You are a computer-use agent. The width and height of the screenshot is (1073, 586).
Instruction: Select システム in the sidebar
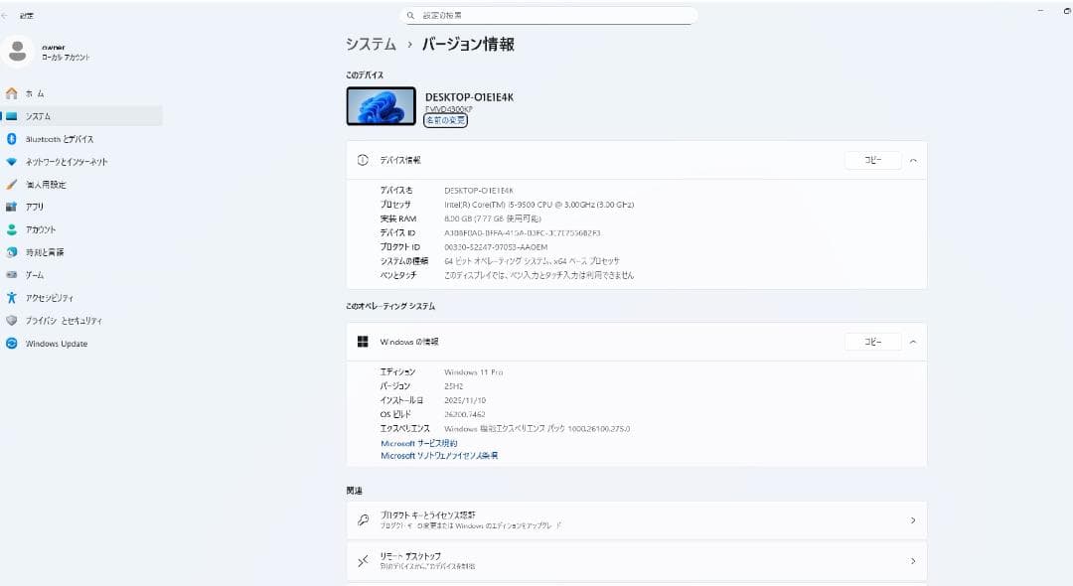click(41, 115)
